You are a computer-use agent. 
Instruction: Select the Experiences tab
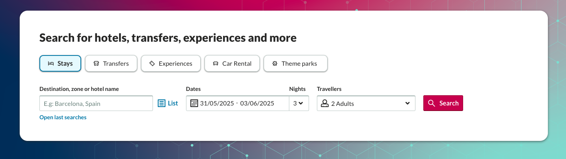point(171,64)
